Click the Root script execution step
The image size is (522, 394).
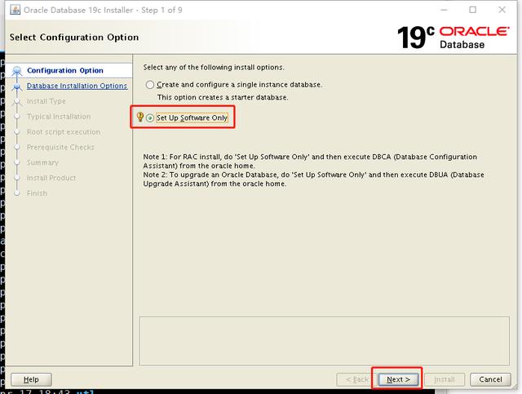pos(64,132)
